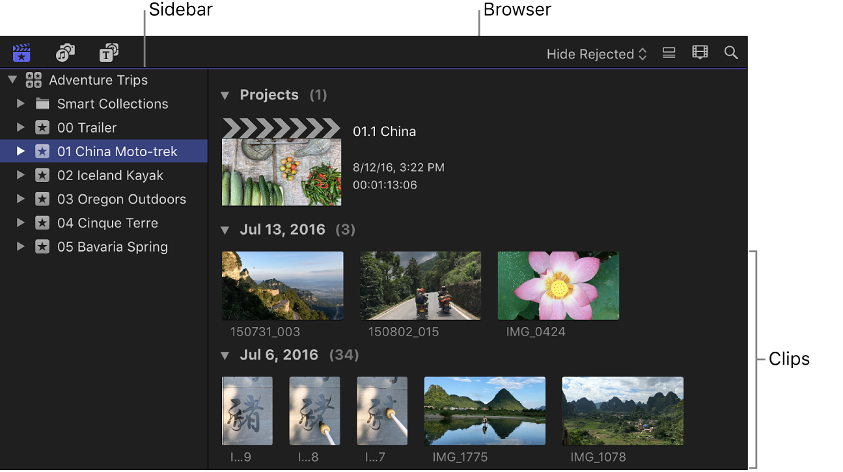The width and height of the screenshot is (843, 472).
Task: Select the 01 China Moto-trek event
Action: click(118, 151)
